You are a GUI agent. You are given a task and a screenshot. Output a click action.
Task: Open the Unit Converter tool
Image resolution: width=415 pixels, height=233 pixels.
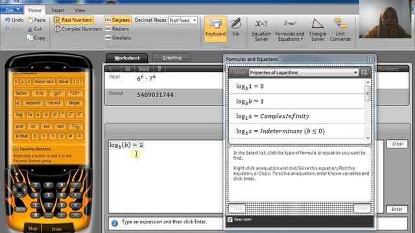coord(340,30)
